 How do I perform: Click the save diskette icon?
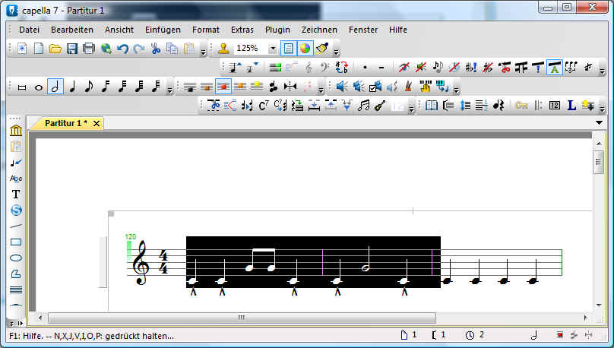point(72,49)
